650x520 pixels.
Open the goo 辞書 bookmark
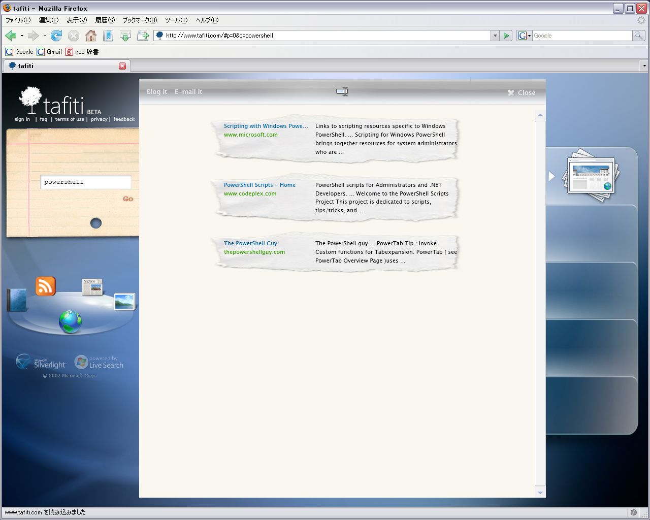(82, 52)
